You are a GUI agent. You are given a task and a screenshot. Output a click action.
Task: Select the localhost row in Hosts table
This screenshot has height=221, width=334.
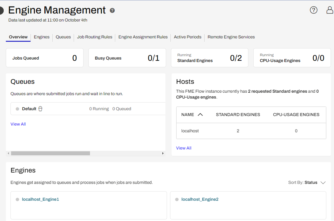coord(190,131)
